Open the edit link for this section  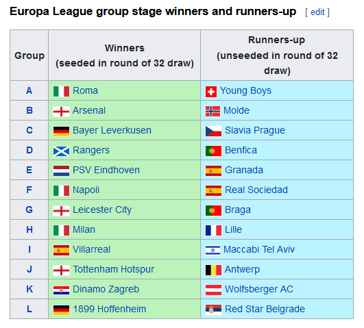[317, 12]
